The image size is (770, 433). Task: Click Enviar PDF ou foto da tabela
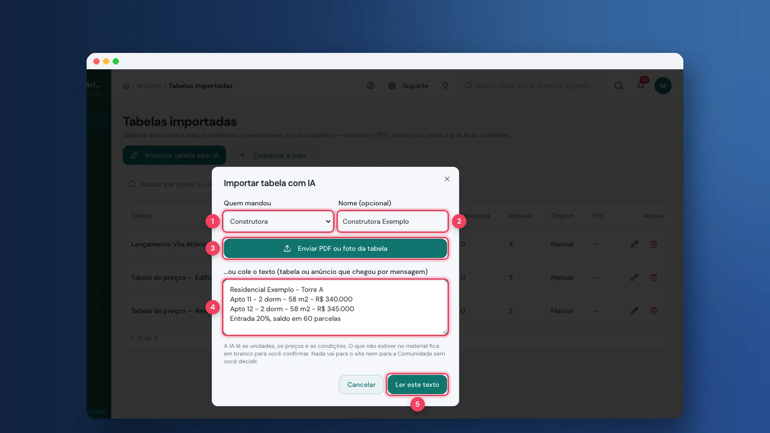coord(335,248)
